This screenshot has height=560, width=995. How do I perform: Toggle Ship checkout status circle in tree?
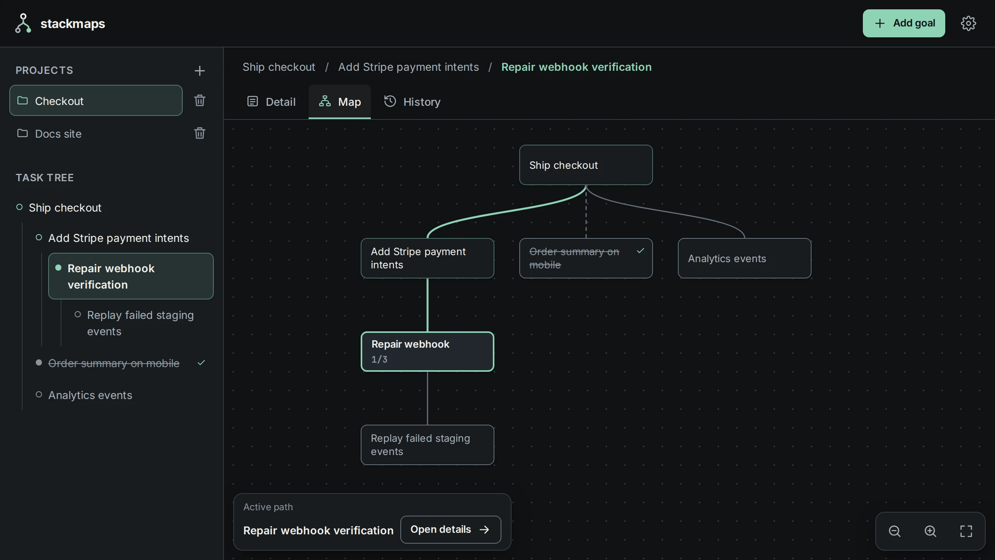pyautogui.click(x=19, y=207)
